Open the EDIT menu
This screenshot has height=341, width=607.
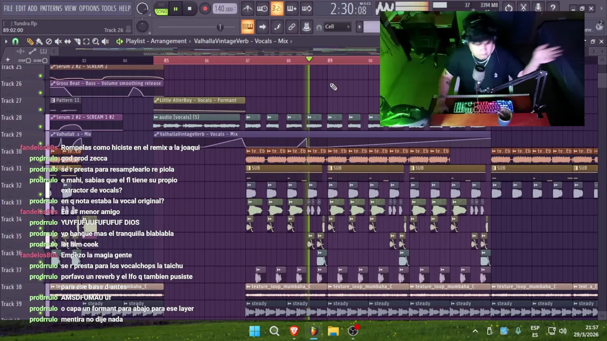click(20, 9)
